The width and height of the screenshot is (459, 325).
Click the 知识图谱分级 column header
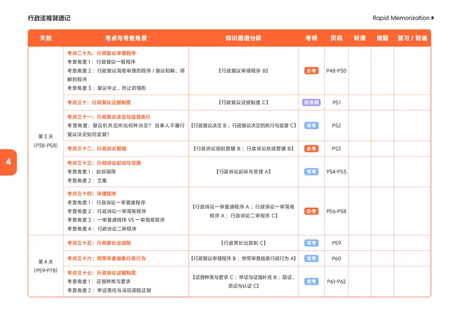coord(243,38)
